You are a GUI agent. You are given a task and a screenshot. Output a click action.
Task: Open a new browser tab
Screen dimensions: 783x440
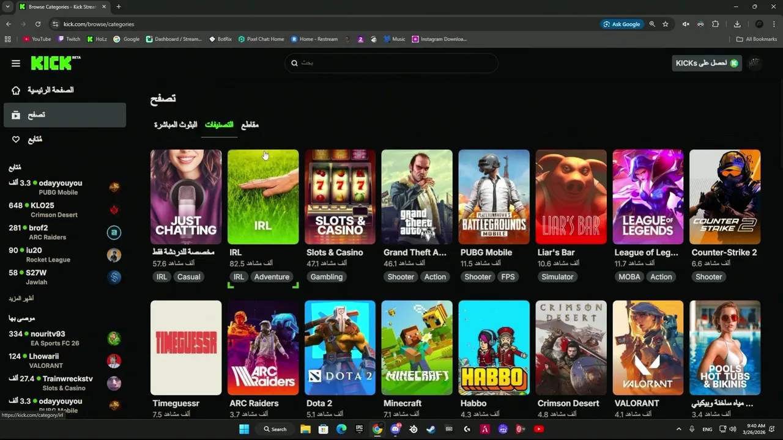coord(119,7)
